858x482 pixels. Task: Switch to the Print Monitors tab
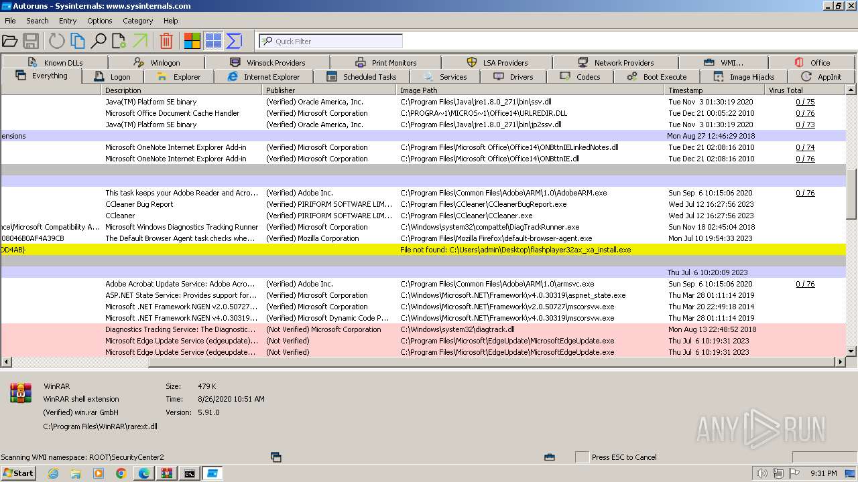click(385, 62)
